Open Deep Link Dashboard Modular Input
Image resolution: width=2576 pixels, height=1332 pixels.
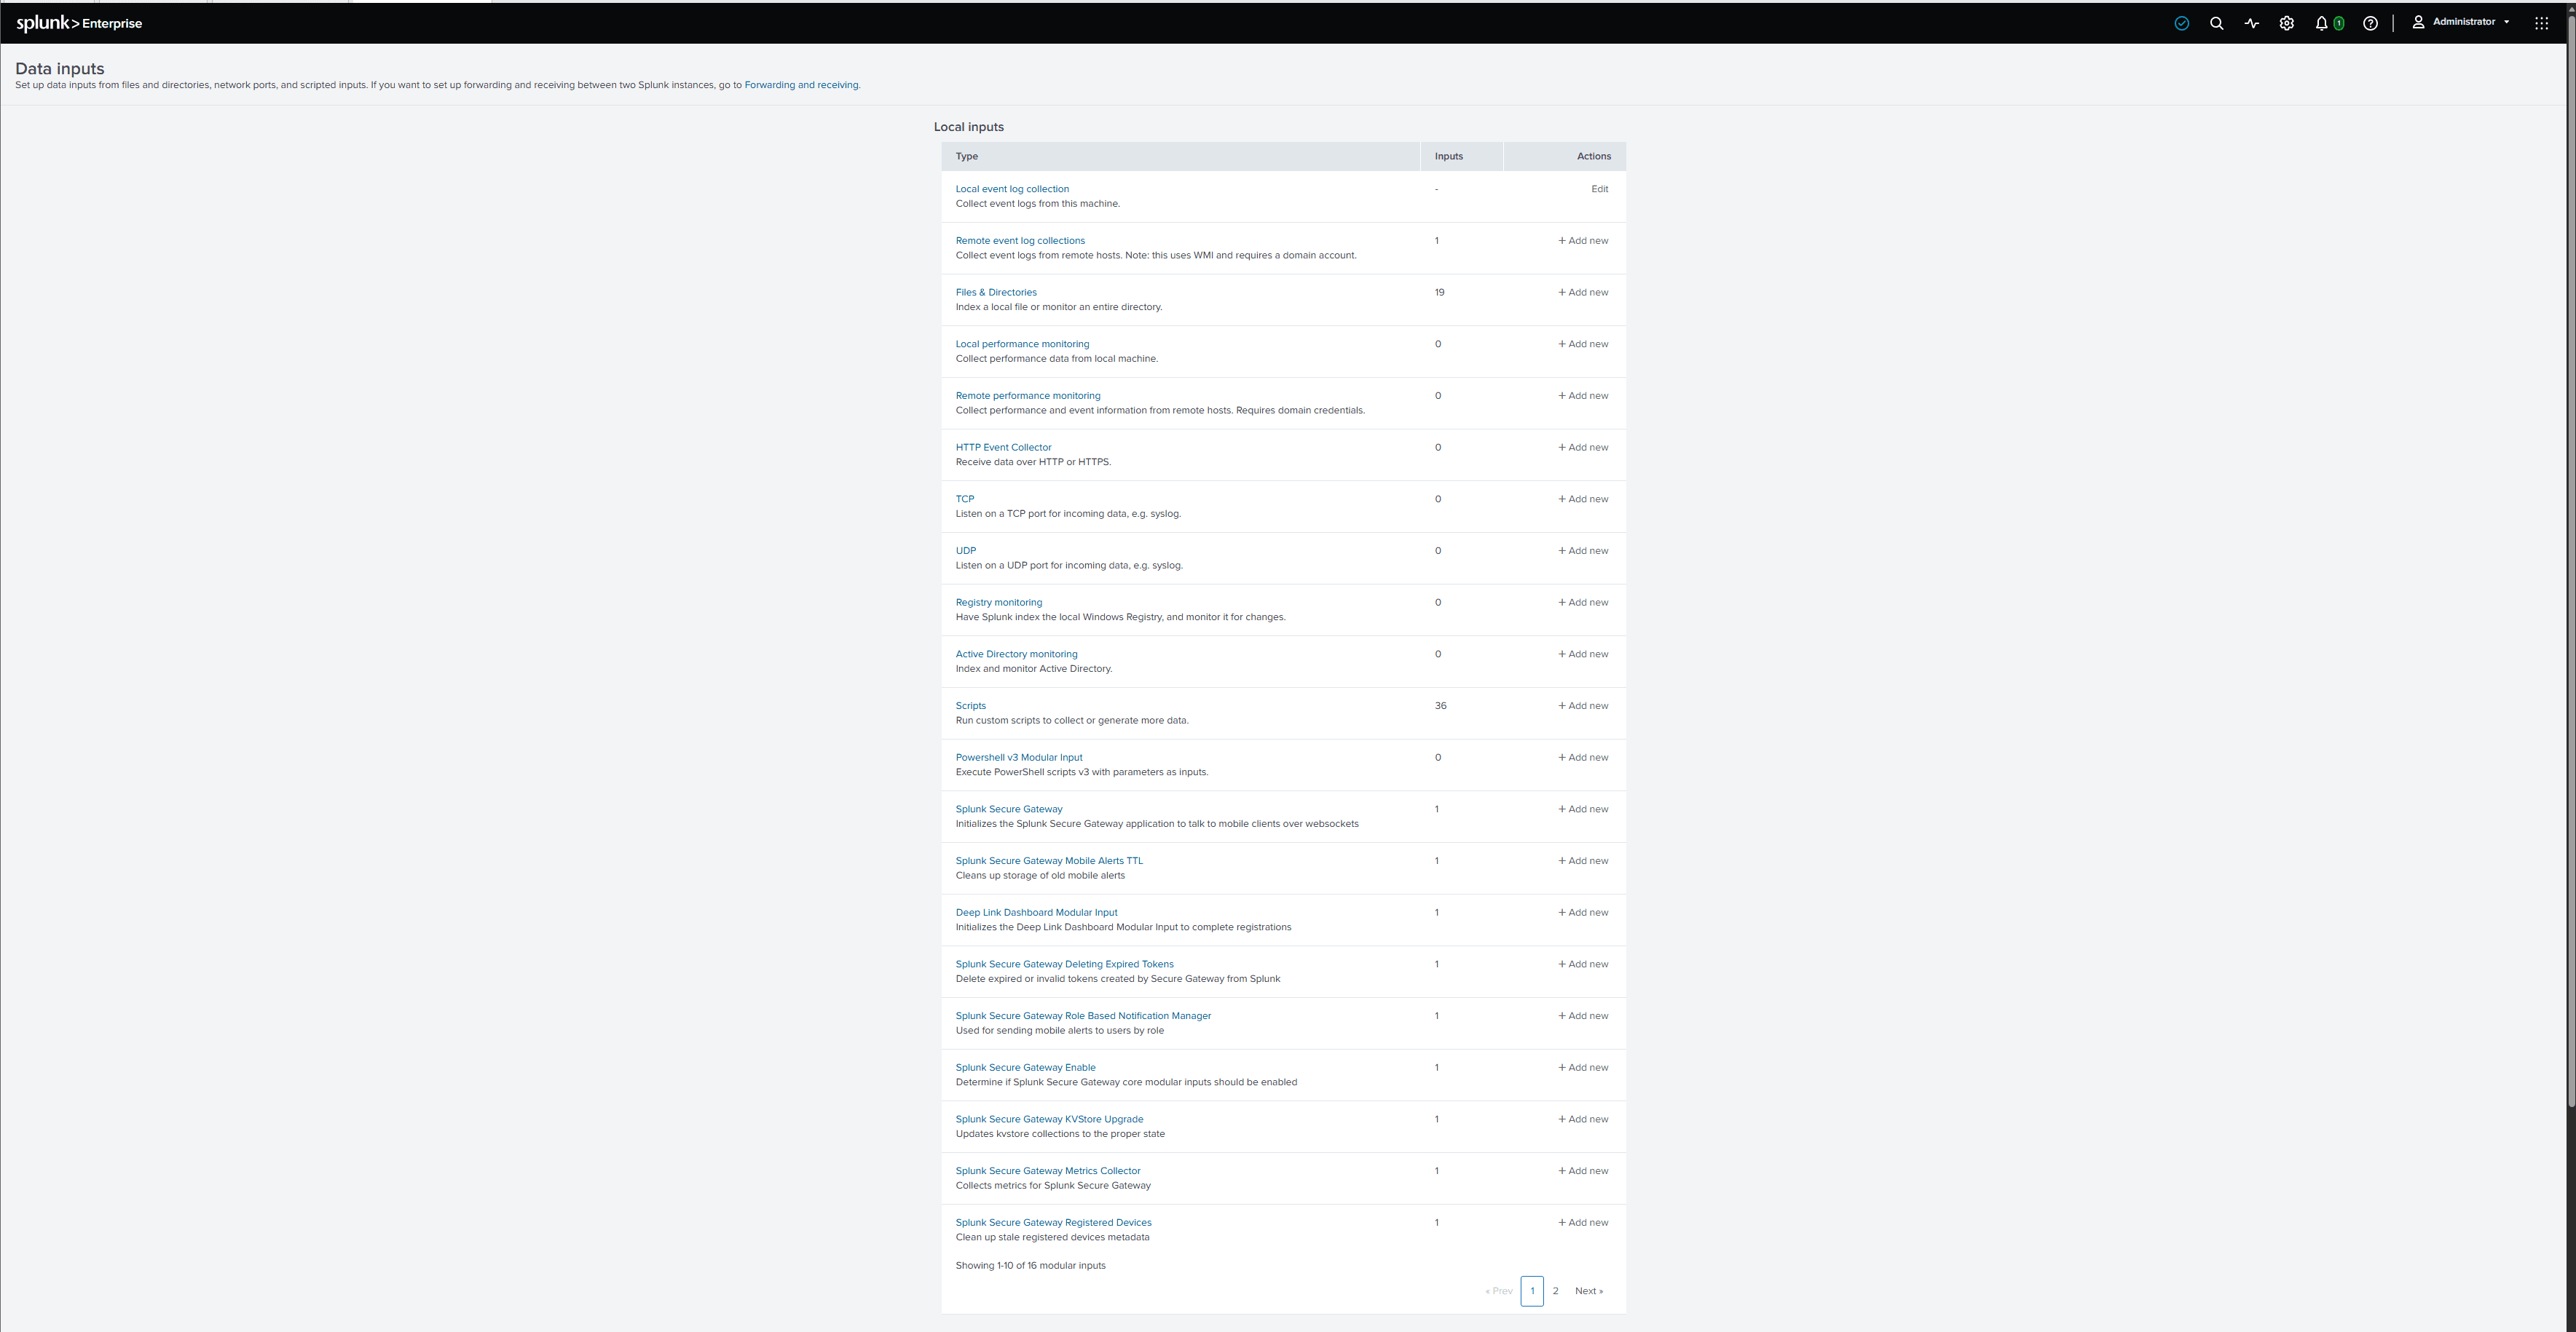1036,912
